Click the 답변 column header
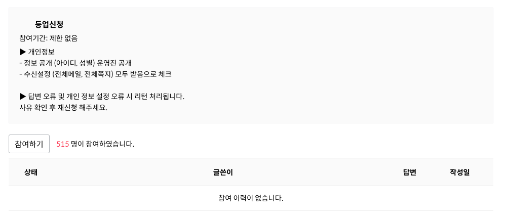The width and height of the screenshot is (505, 221). click(409, 172)
